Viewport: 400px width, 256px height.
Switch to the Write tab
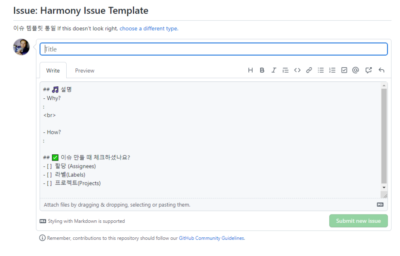pos(53,71)
